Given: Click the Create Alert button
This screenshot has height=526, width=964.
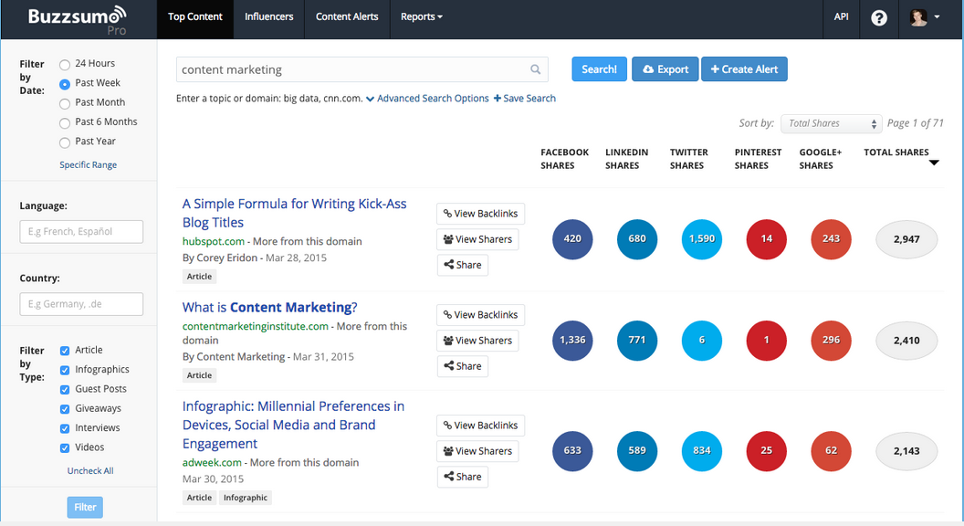Looking at the screenshot, I should (x=745, y=68).
